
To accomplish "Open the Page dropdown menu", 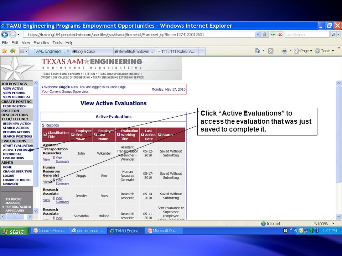I will click(x=304, y=51).
